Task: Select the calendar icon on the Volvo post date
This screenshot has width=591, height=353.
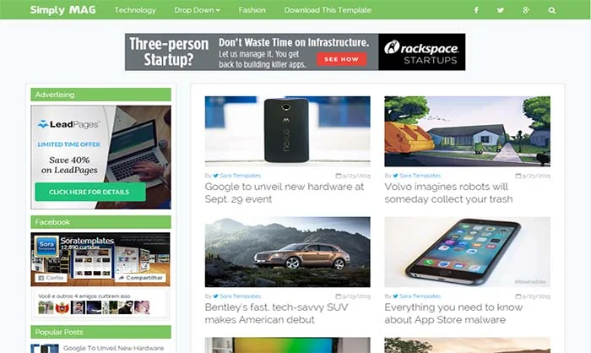Action: point(518,176)
